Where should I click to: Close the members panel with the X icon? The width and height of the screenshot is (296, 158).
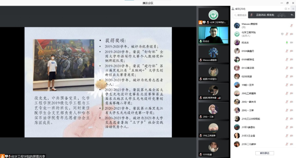(x=289, y=9)
